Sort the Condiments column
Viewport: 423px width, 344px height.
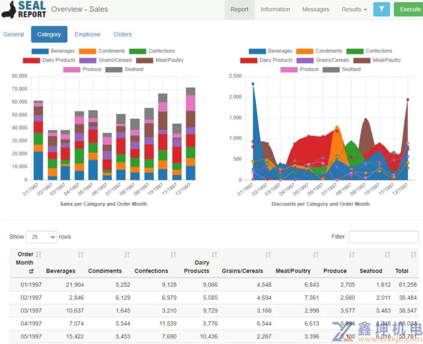pyautogui.click(x=127, y=254)
